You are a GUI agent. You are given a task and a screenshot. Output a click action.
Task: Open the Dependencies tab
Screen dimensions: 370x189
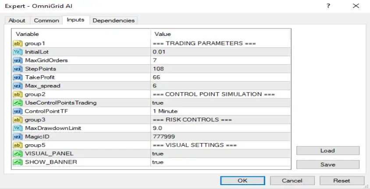coord(114,21)
